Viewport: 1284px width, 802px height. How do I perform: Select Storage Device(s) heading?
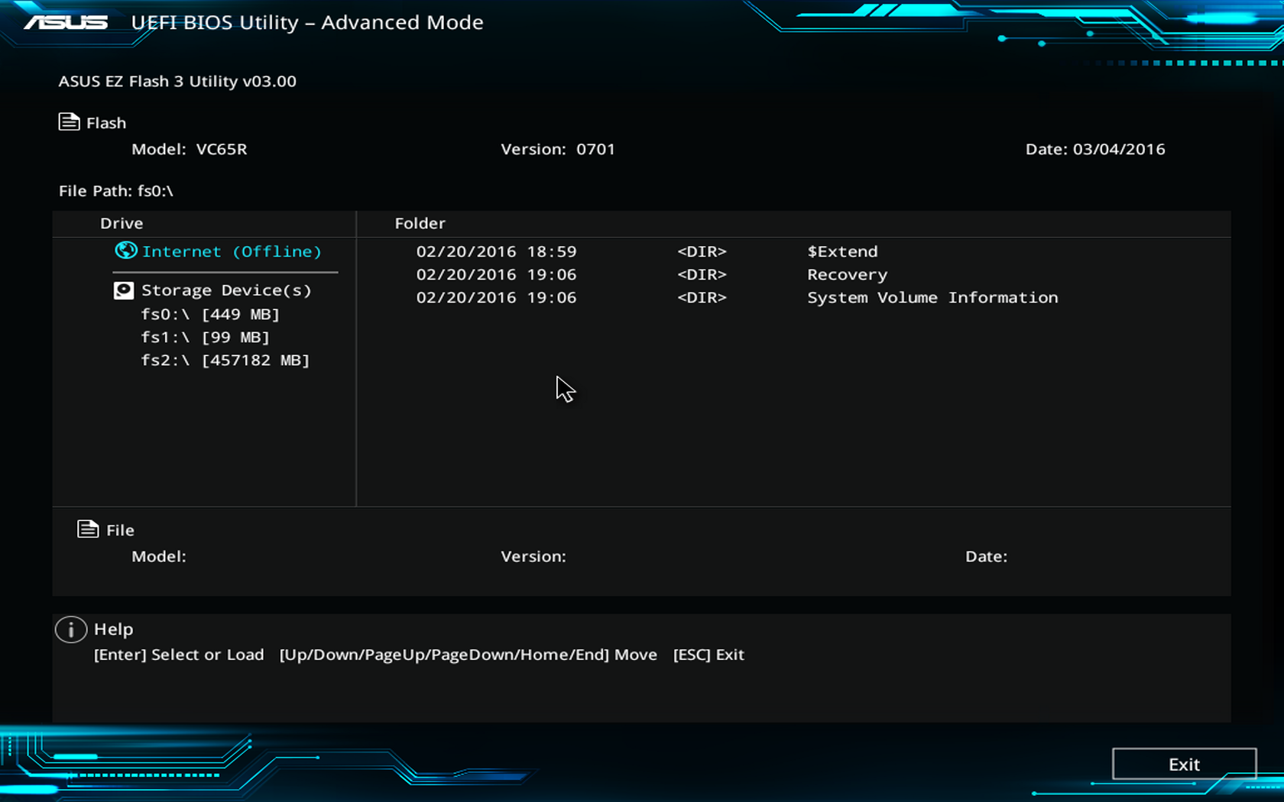[226, 290]
